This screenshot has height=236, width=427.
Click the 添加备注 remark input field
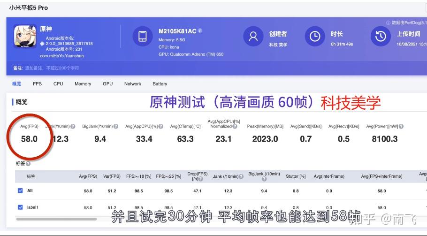pos(52,68)
